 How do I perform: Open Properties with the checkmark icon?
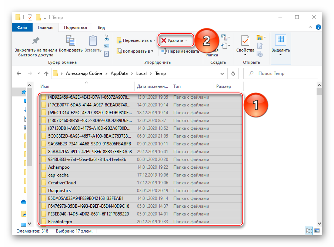click(245, 41)
